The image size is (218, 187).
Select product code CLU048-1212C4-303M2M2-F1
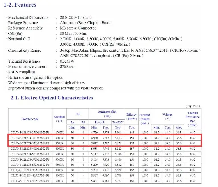coord(30,138)
